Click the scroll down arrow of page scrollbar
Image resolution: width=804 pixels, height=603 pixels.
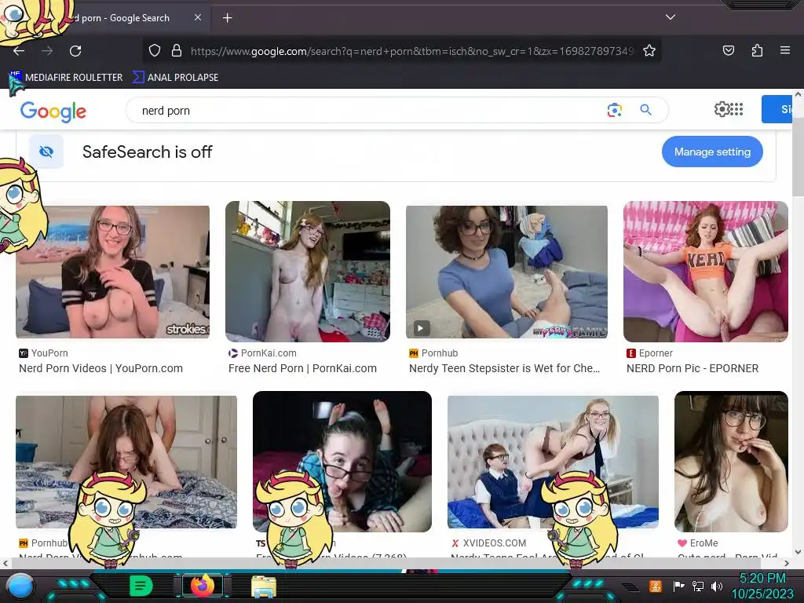coord(798,552)
